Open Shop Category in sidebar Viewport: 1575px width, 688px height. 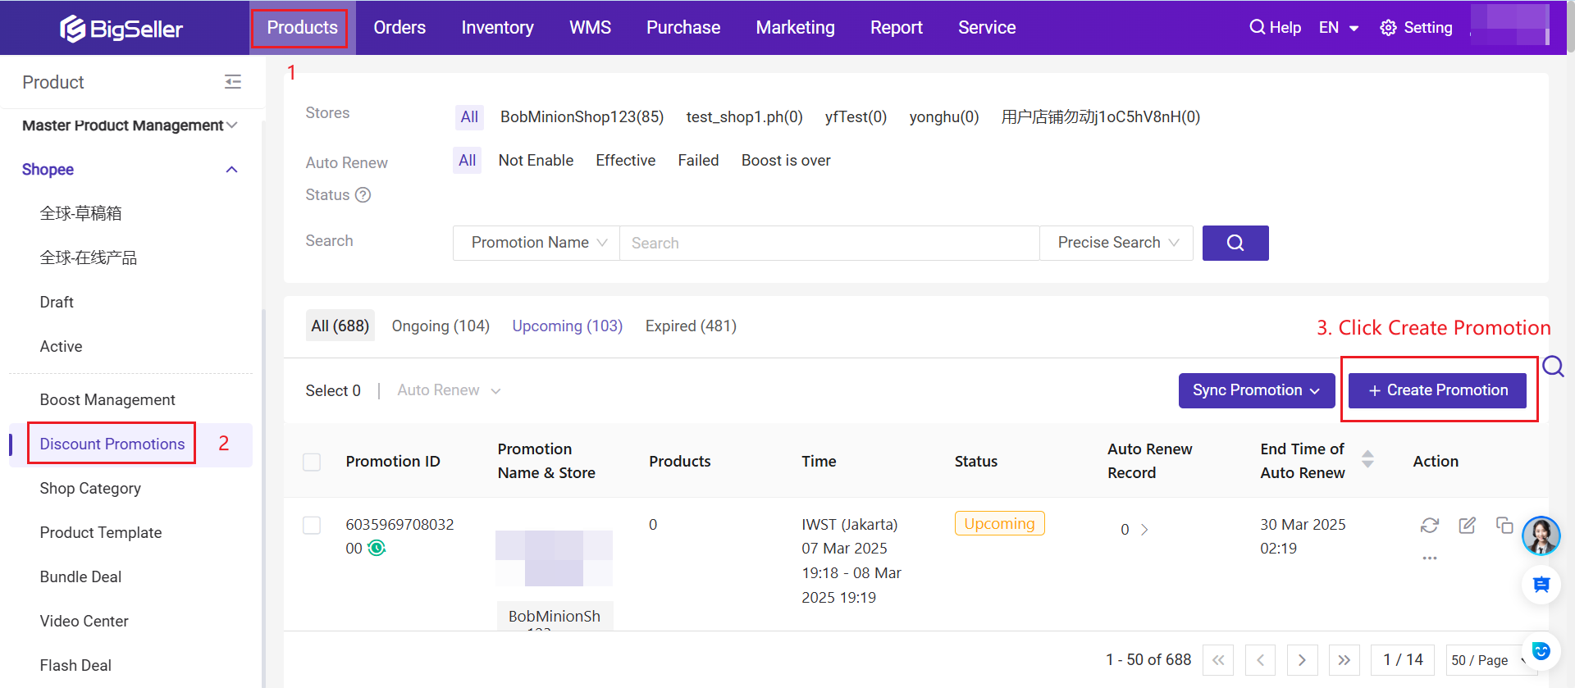pyautogui.click(x=90, y=488)
